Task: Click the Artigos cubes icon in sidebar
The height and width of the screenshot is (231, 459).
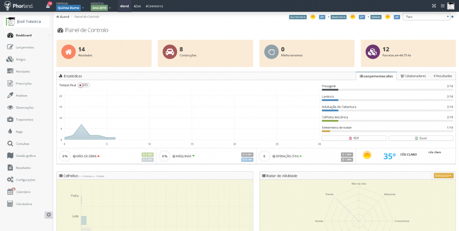Action: pyautogui.click(x=10, y=59)
